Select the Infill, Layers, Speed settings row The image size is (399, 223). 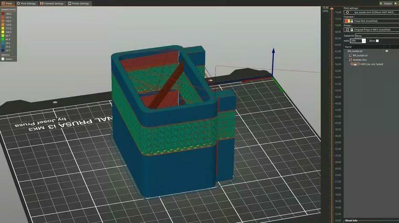[371, 64]
